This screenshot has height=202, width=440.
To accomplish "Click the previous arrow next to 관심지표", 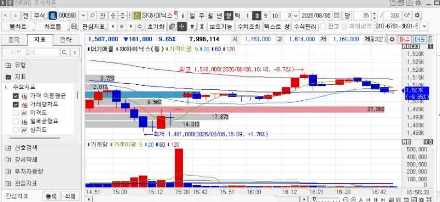I will click(112, 27).
